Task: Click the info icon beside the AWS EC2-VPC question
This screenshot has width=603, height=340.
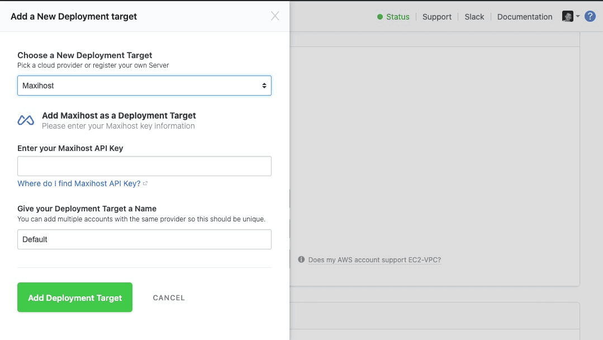Action: pos(301,259)
